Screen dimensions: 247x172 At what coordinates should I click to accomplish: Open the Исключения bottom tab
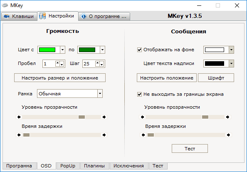coord(129,166)
